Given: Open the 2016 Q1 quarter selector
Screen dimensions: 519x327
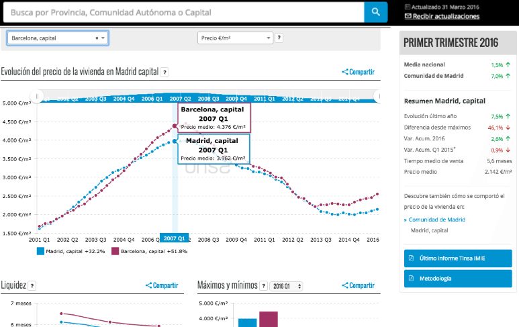Looking at the screenshot, I should click(x=286, y=286).
